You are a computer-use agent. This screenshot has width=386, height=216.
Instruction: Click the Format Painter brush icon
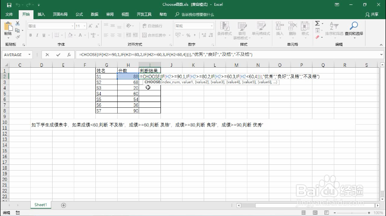[17, 37]
